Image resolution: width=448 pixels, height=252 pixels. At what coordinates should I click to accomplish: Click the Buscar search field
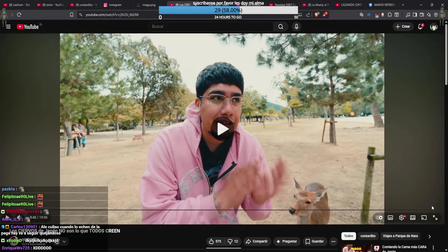[x=211, y=27]
